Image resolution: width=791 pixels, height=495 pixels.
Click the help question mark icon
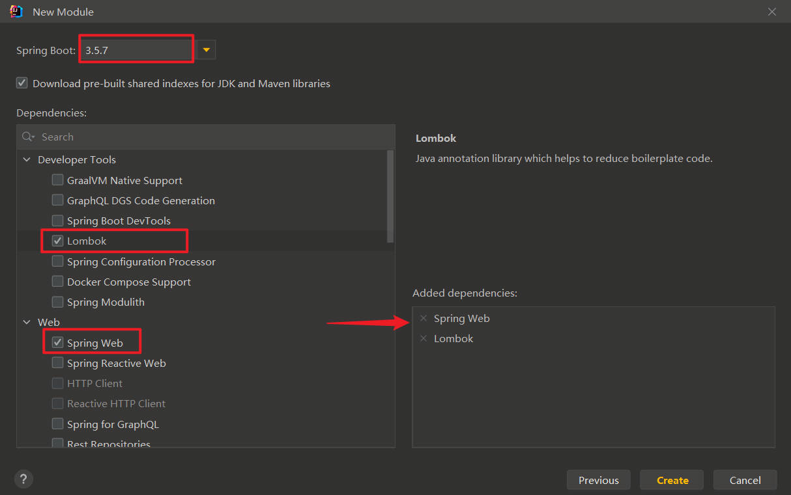coord(23,479)
